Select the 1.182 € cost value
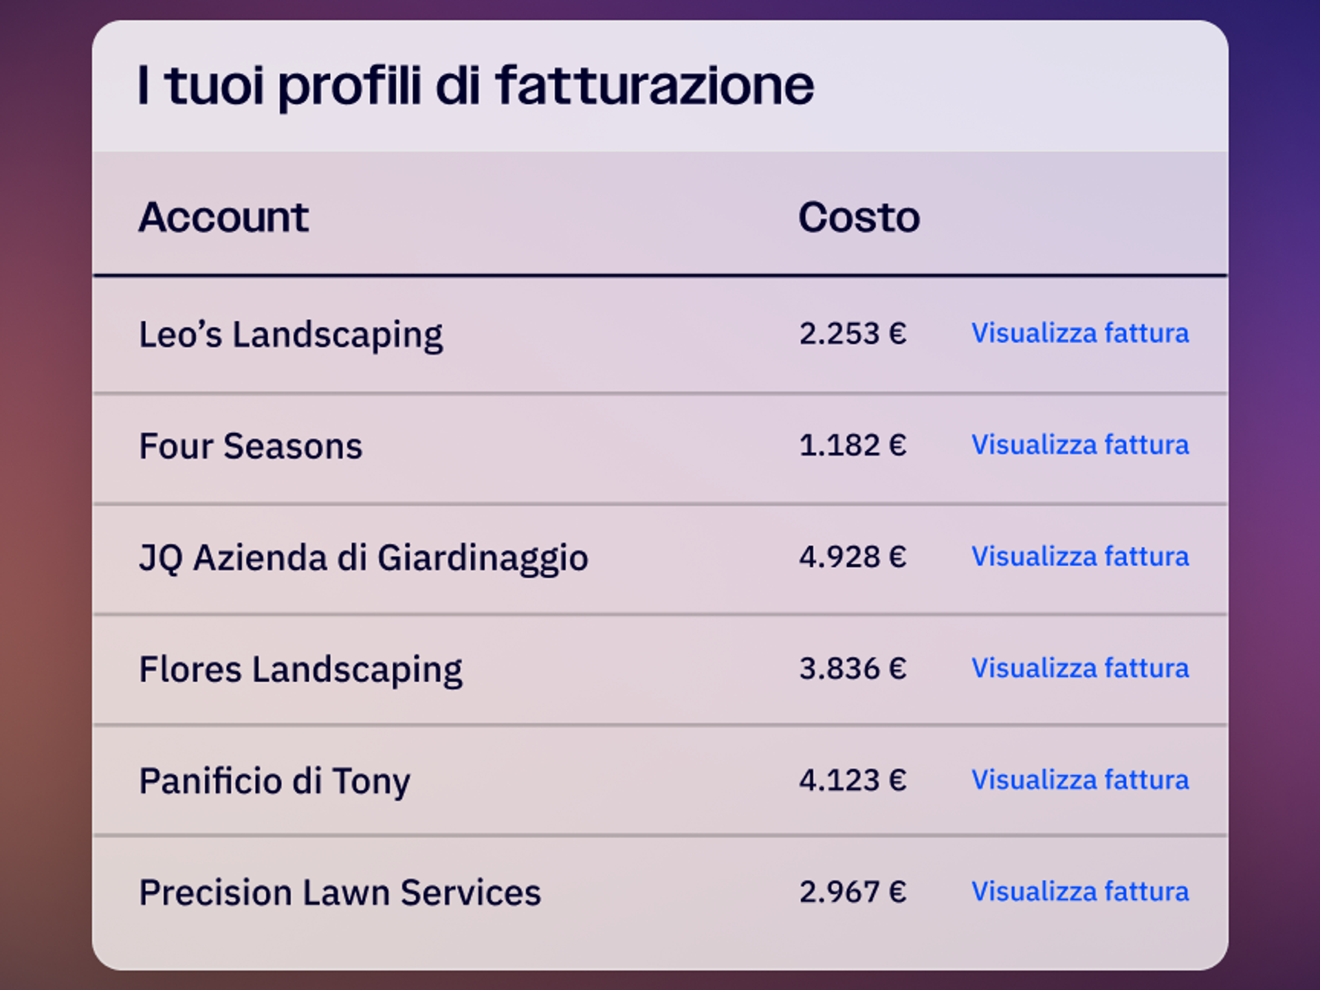1320x990 pixels. [852, 445]
